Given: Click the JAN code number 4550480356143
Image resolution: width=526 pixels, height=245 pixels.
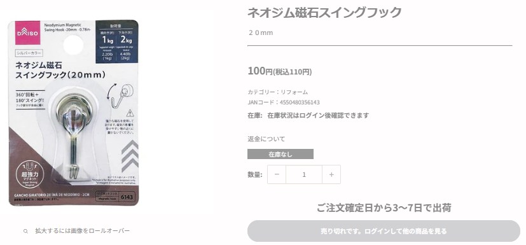Looking at the screenshot, I should (300, 102).
